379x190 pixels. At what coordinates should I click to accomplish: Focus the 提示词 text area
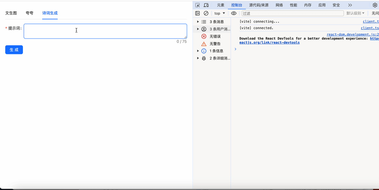click(105, 31)
